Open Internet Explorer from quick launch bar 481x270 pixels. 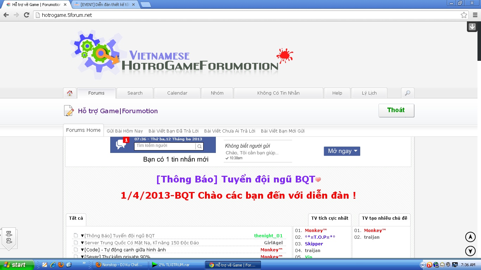coord(53,264)
